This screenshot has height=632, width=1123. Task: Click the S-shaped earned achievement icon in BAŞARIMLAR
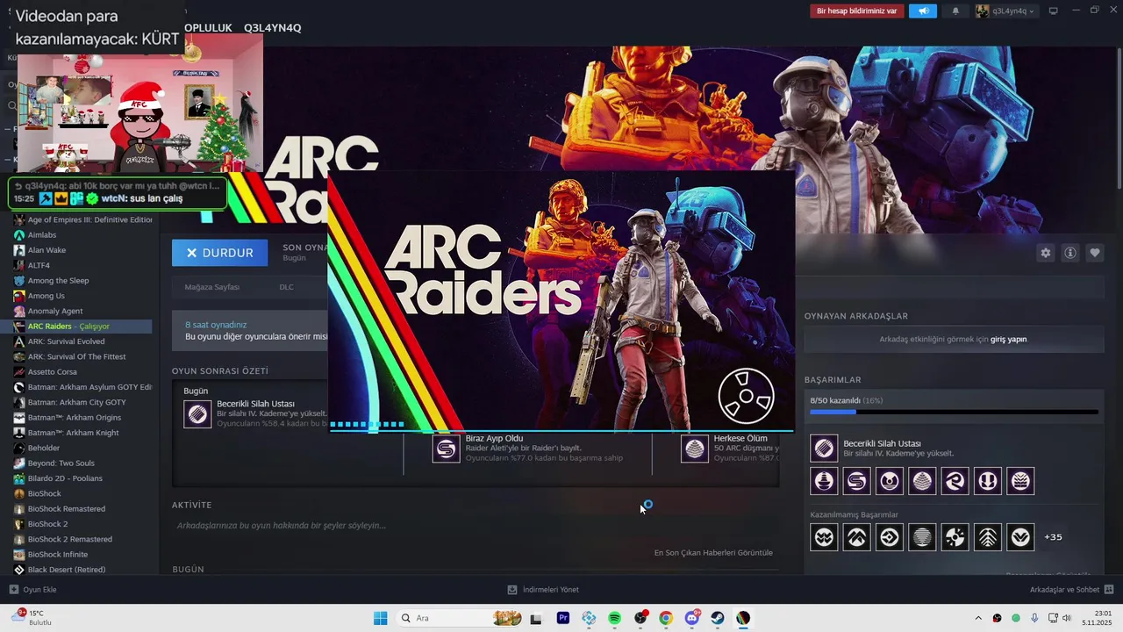pos(856,481)
